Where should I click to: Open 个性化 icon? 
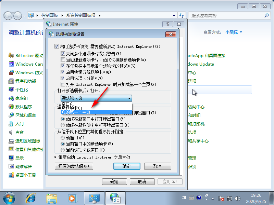(x=11, y=90)
